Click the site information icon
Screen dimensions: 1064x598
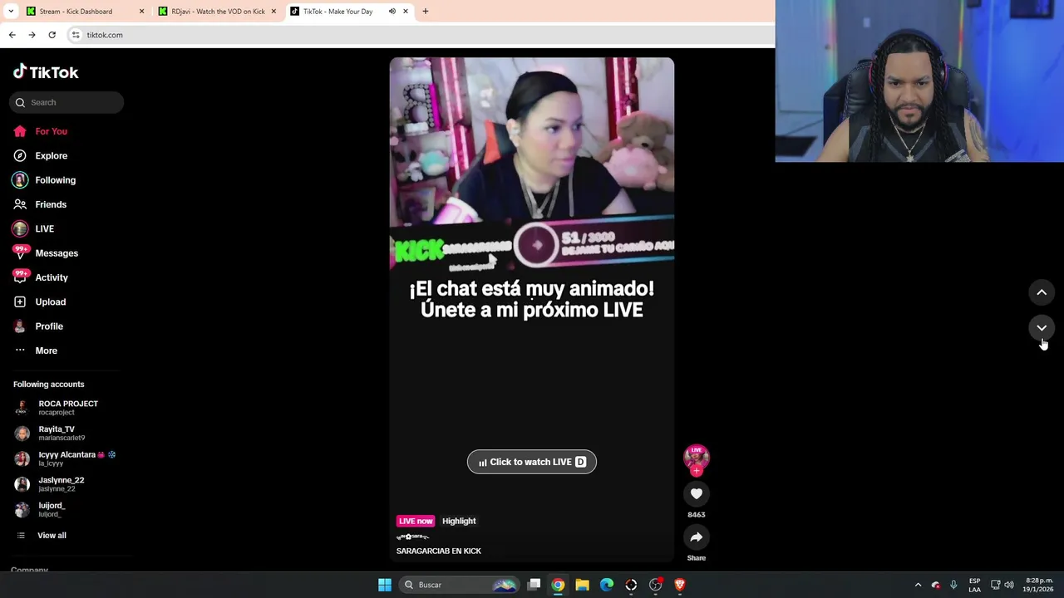pyautogui.click(x=76, y=35)
